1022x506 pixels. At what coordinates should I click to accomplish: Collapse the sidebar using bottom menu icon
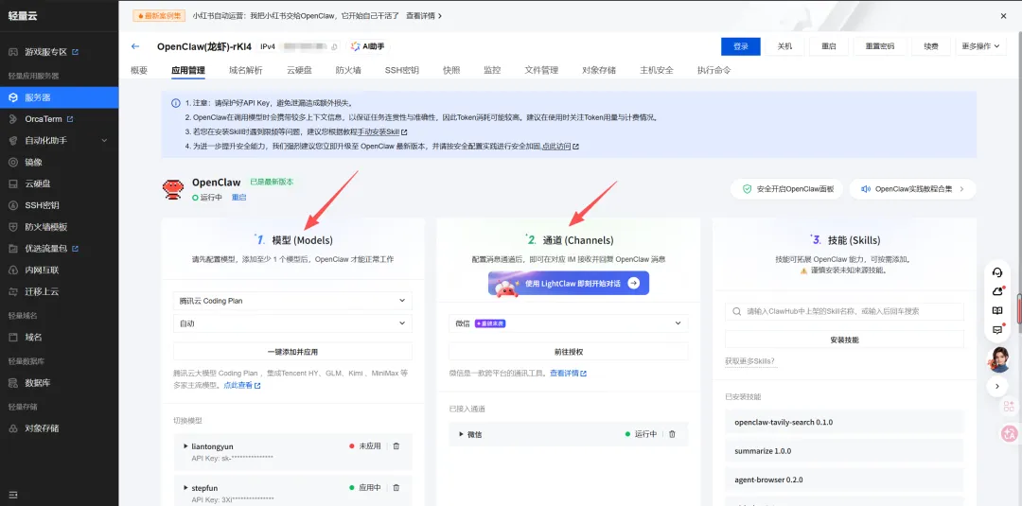13,495
